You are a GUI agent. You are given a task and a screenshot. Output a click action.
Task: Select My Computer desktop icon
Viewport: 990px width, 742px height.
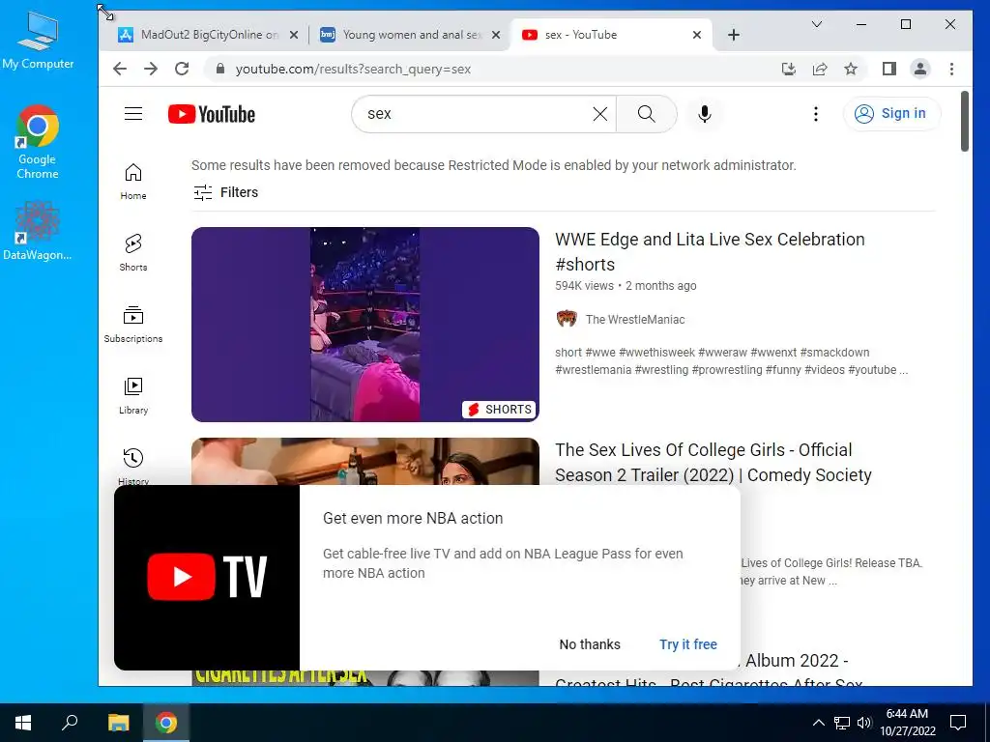[38, 41]
